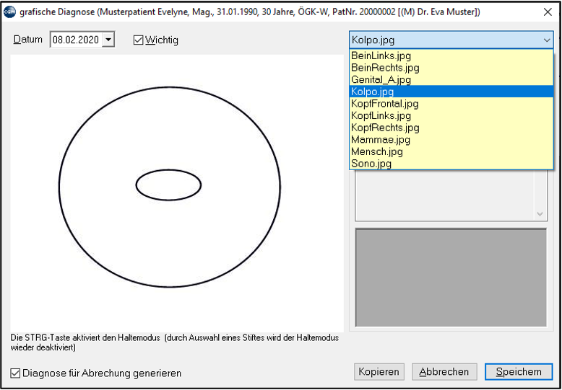Toggle the Wichtig checkbox
The image size is (562, 390).
tap(139, 40)
